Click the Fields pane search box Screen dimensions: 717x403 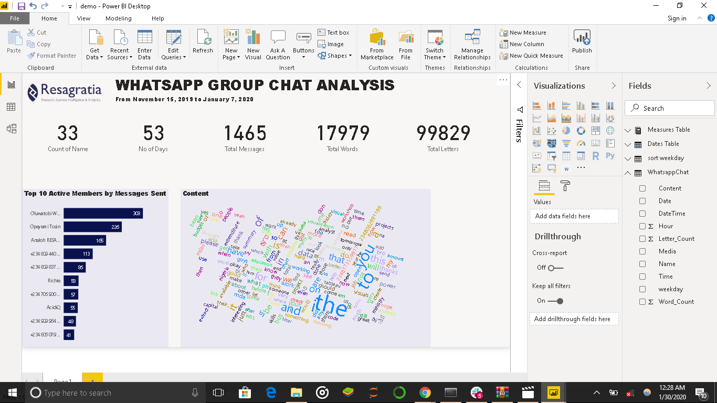click(669, 108)
